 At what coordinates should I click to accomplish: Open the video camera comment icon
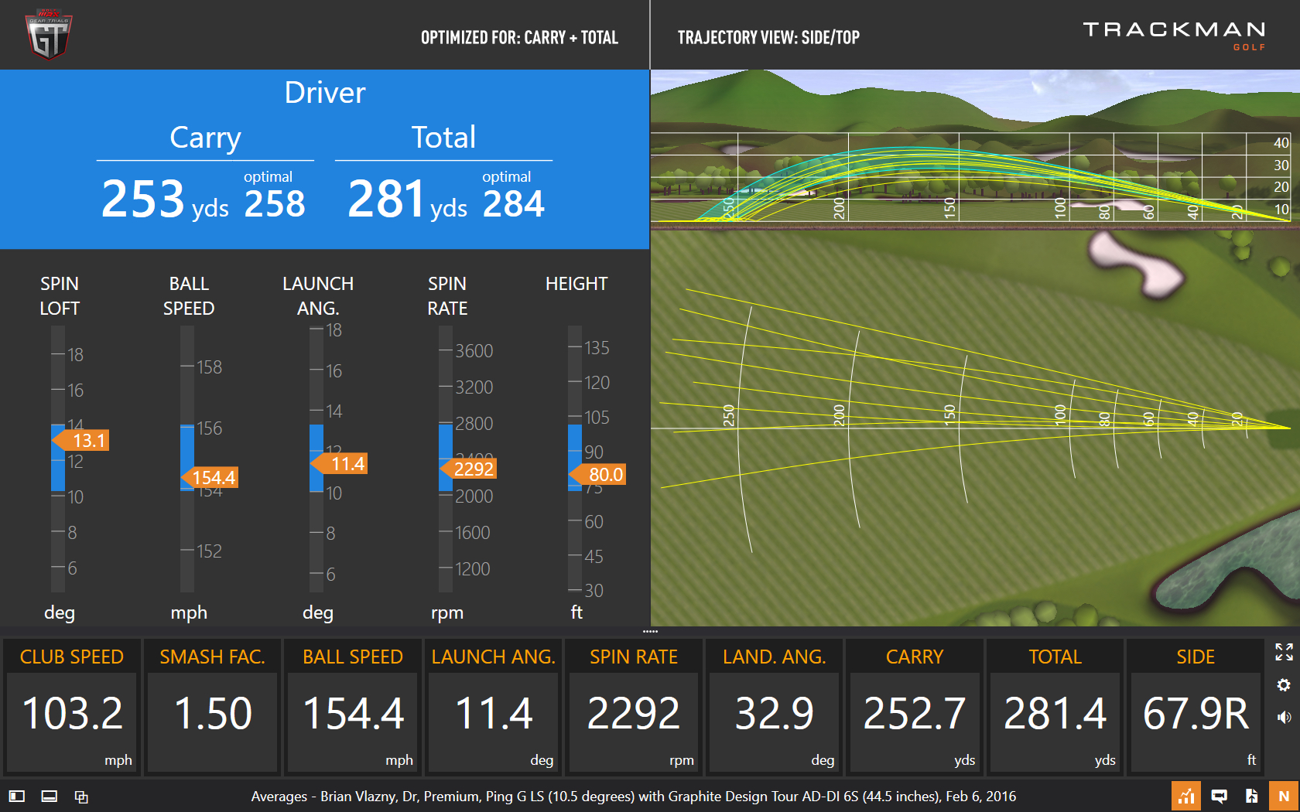(1219, 796)
